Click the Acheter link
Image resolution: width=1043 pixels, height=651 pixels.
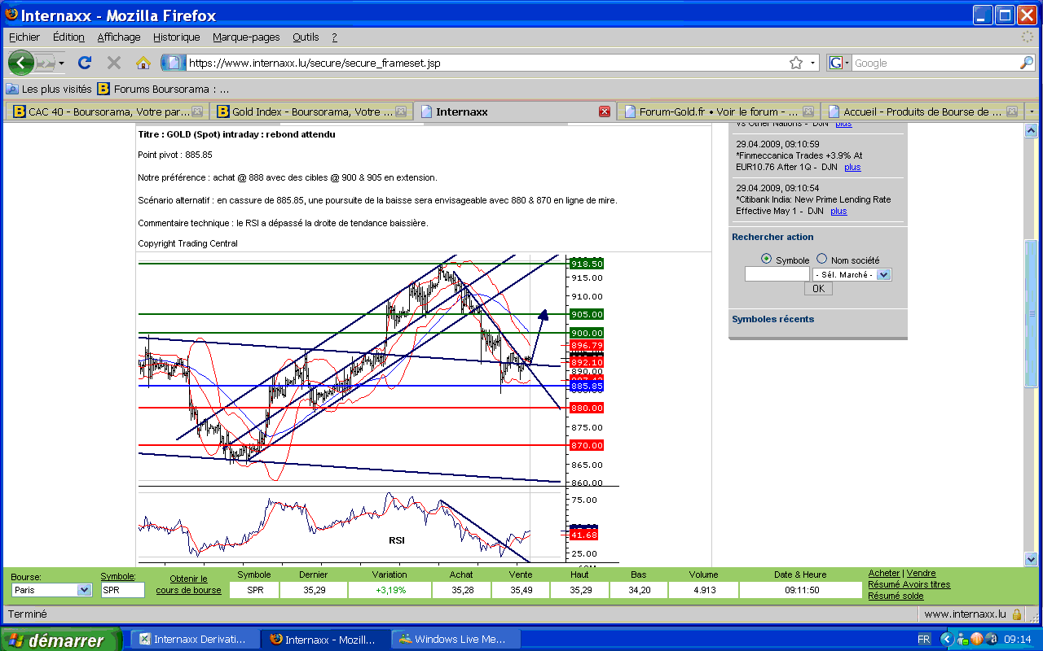[883, 573]
